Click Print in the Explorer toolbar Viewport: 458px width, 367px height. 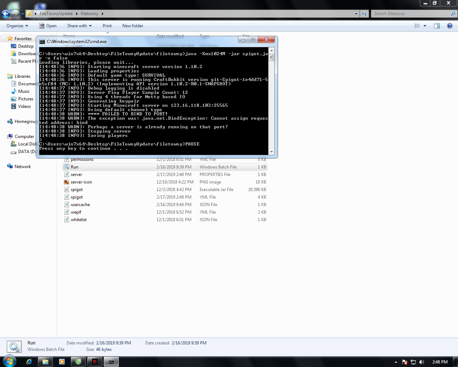tap(107, 26)
